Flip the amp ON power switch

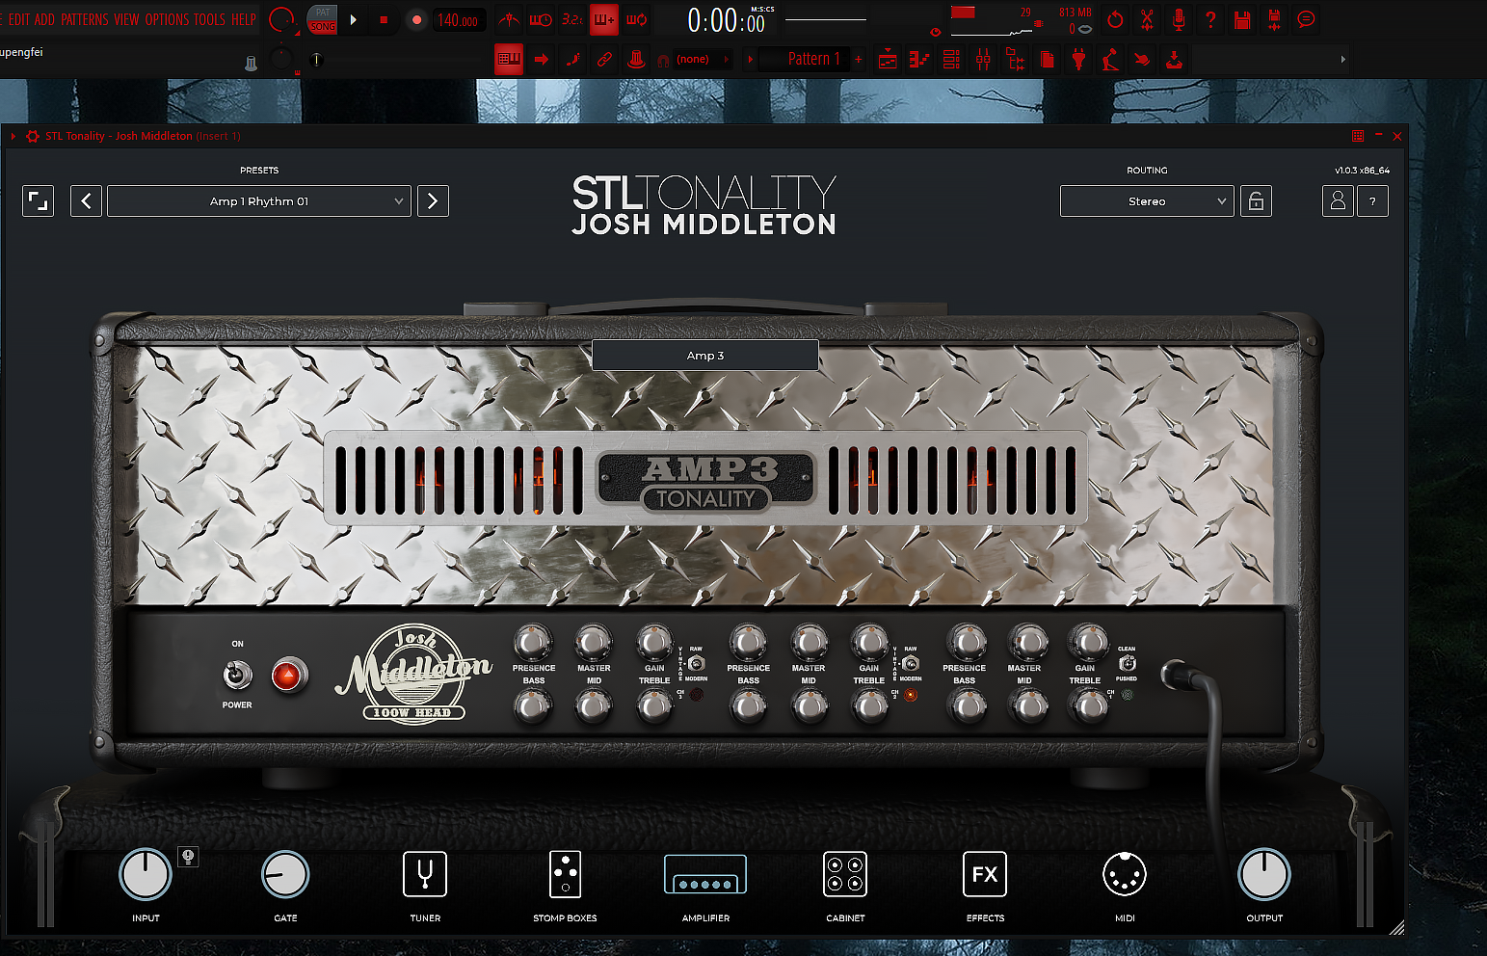237,674
